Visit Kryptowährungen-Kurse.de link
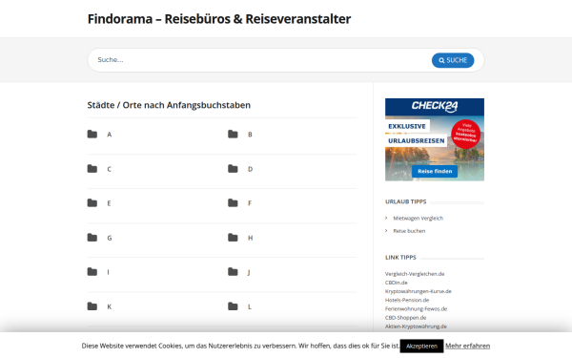 419,291
